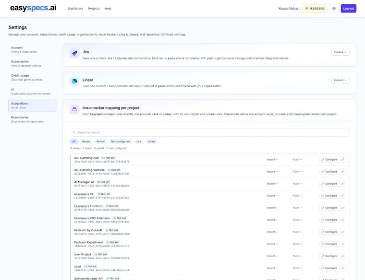Viewport: 365px width, 280px height.
Task: Expand the Linear section
Action: point(340,80)
